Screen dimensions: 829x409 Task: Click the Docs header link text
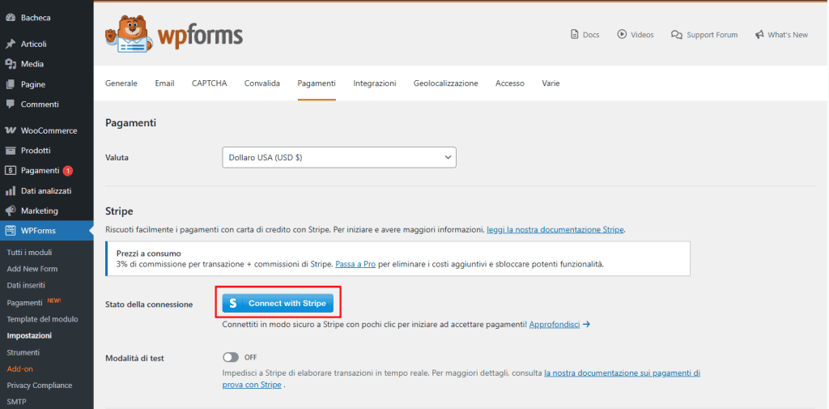click(591, 34)
